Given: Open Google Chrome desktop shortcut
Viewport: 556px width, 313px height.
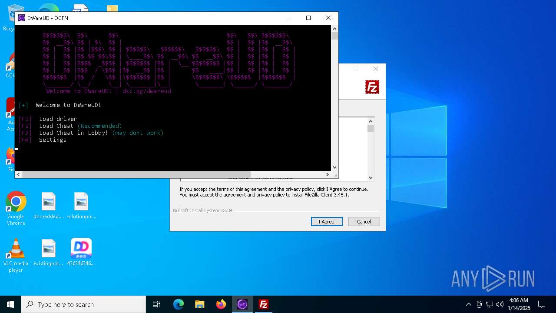Looking at the screenshot, I should pyautogui.click(x=16, y=209).
